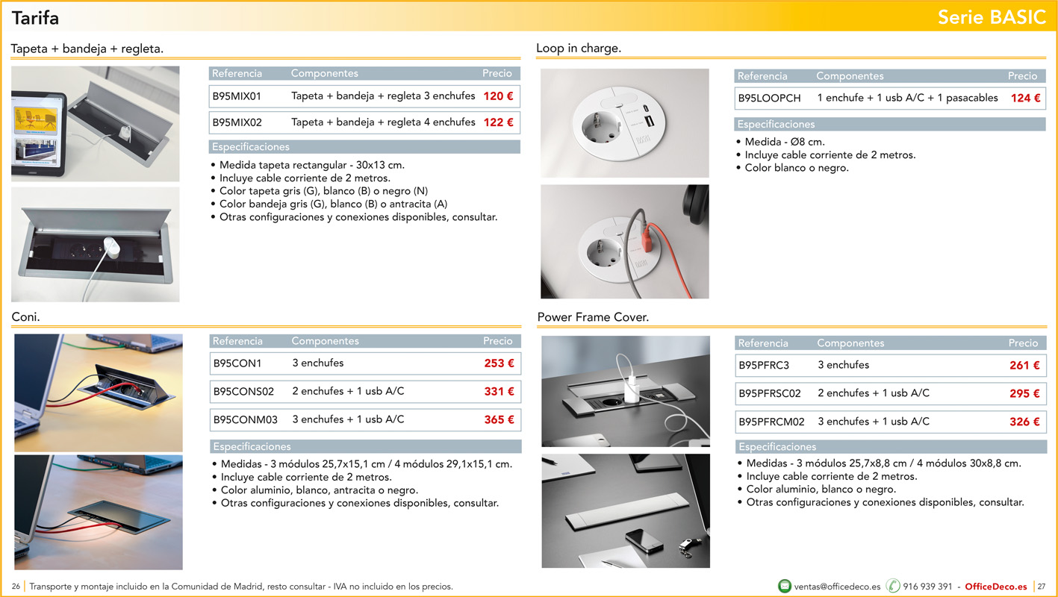Open the tablet and open tapeta photo
The height and width of the screenshot is (597, 1058).
[96, 124]
